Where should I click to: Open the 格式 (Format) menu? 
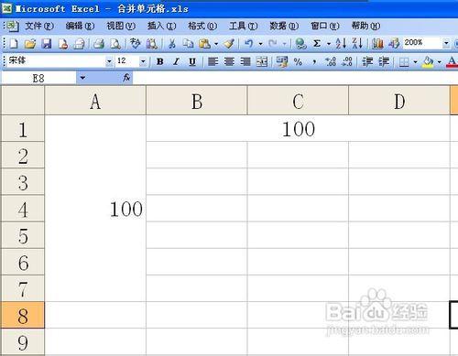(x=202, y=26)
